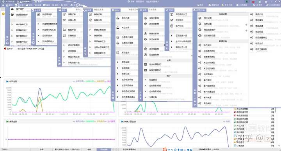Open 销售开票登记 invoice registration
The width and height of the screenshot is (281, 151).
[x=155, y=70]
